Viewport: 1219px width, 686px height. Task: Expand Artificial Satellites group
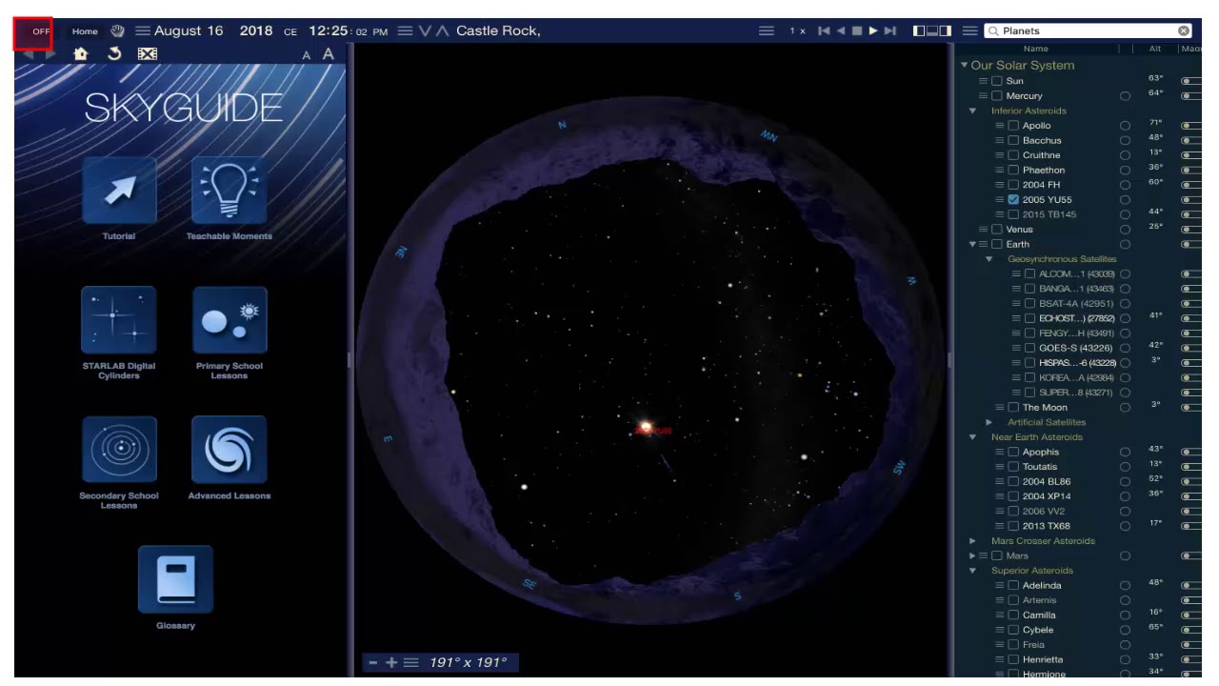coord(989,422)
